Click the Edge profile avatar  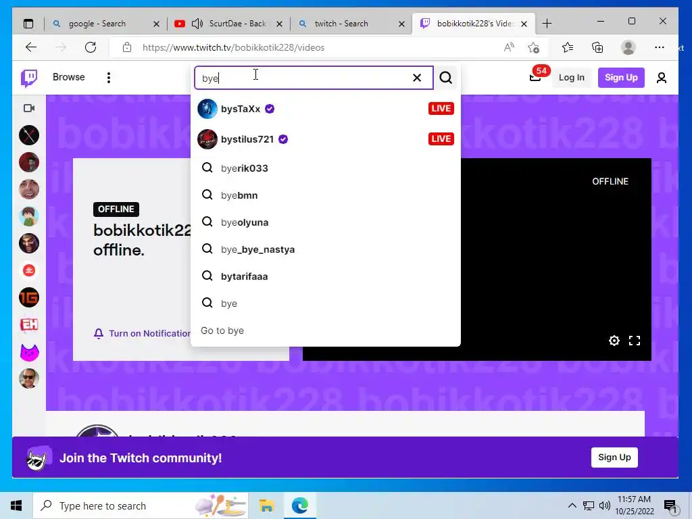tap(628, 47)
